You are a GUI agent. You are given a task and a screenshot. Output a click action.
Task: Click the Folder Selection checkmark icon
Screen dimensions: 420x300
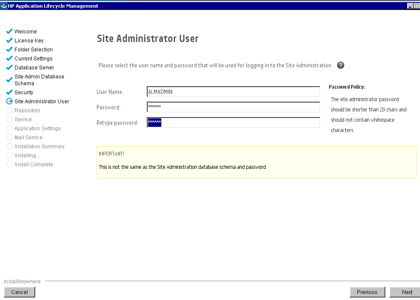tap(9, 50)
